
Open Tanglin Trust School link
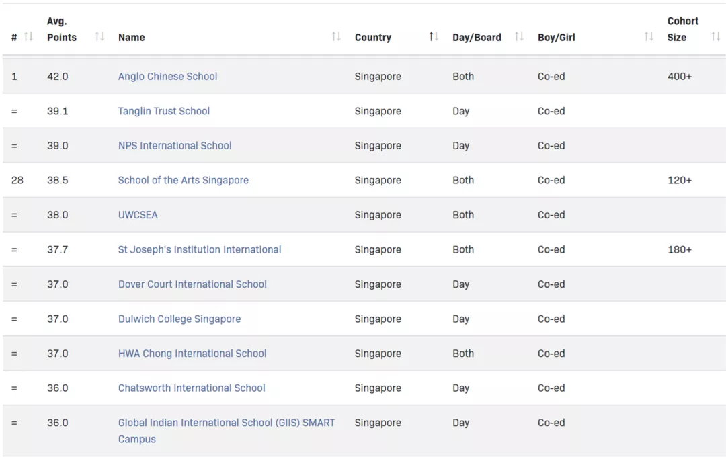(x=163, y=111)
